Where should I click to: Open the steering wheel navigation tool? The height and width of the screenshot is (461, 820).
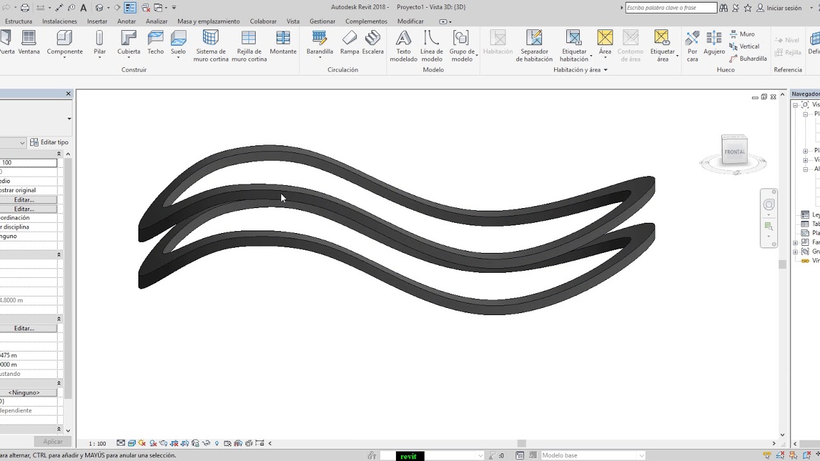pyautogui.click(x=769, y=205)
